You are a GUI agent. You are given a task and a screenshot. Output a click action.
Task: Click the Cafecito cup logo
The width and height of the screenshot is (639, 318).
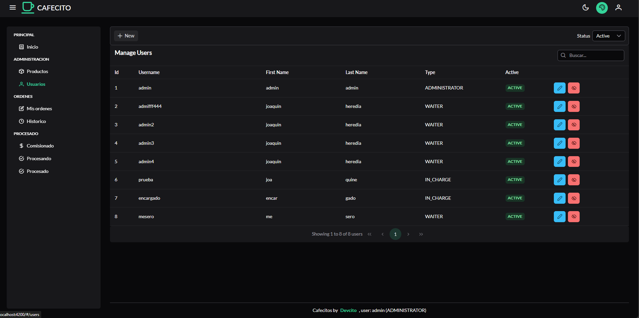tap(28, 7)
